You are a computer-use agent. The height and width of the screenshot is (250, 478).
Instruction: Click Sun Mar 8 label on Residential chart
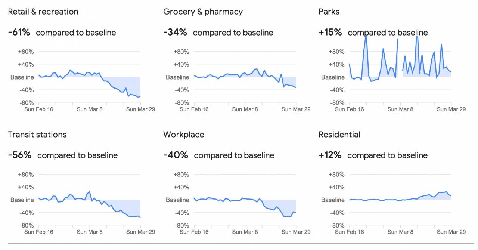point(400,232)
